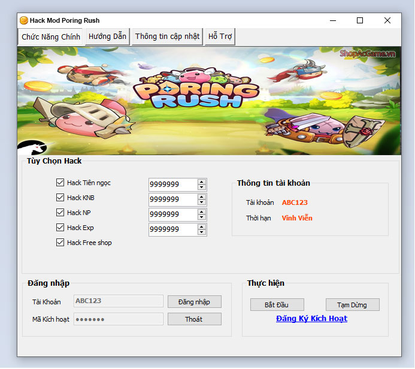Image resolution: width=415 pixels, height=369 pixels.
Task: Click the Tài Khoản input field
Action: click(x=119, y=301)
